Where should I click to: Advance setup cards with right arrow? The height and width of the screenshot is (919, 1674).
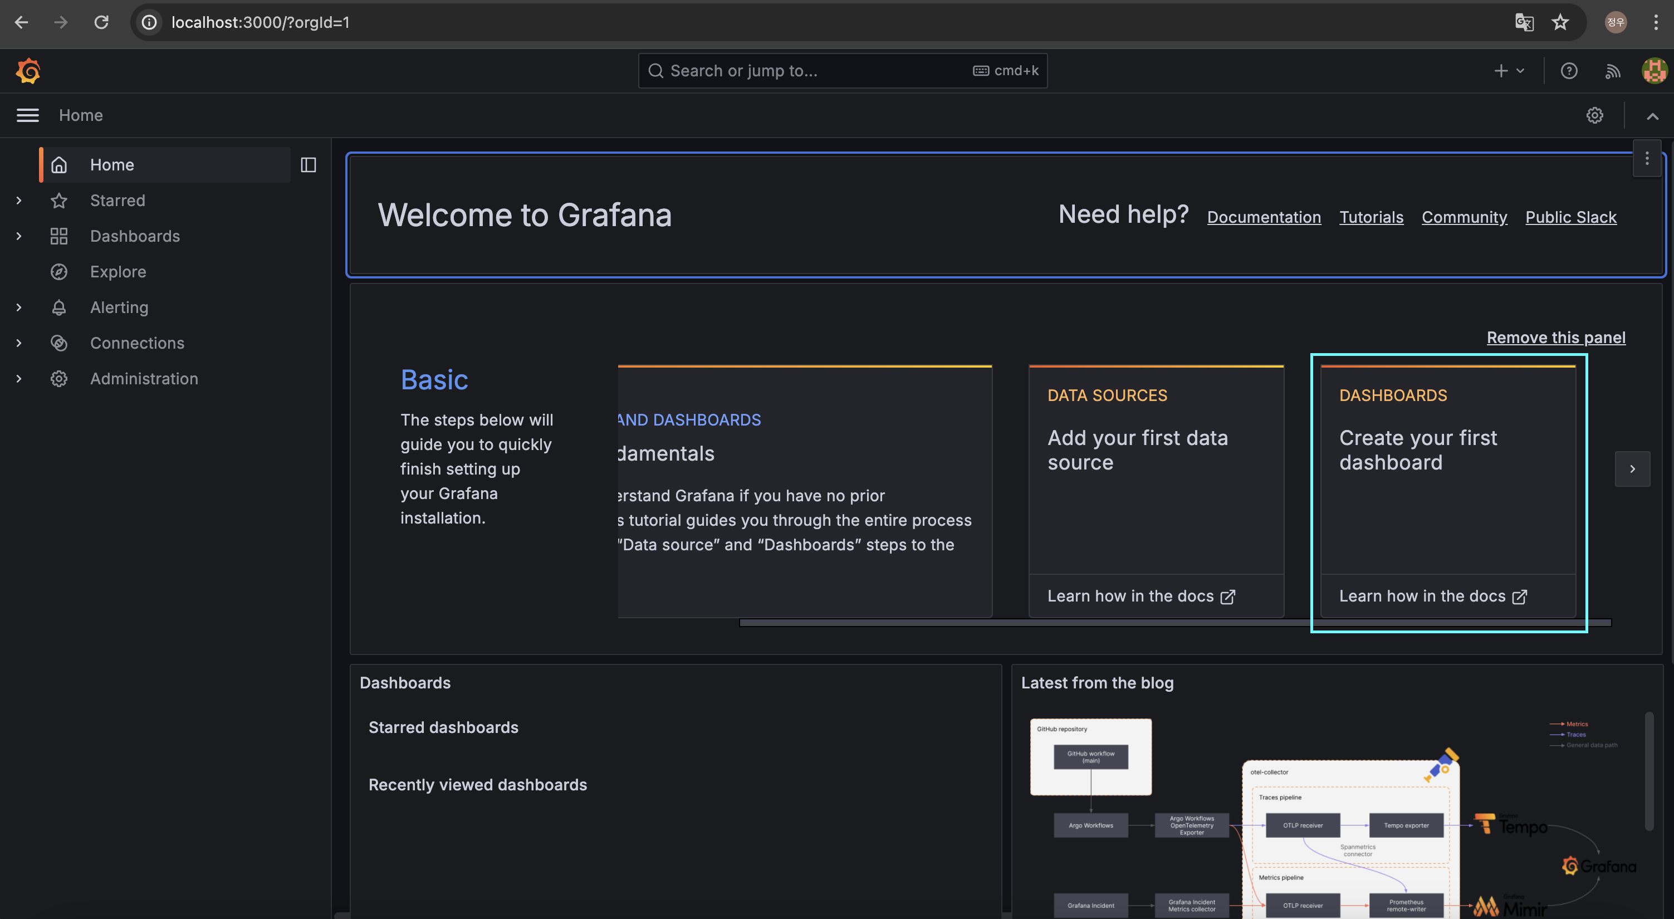1632,468
